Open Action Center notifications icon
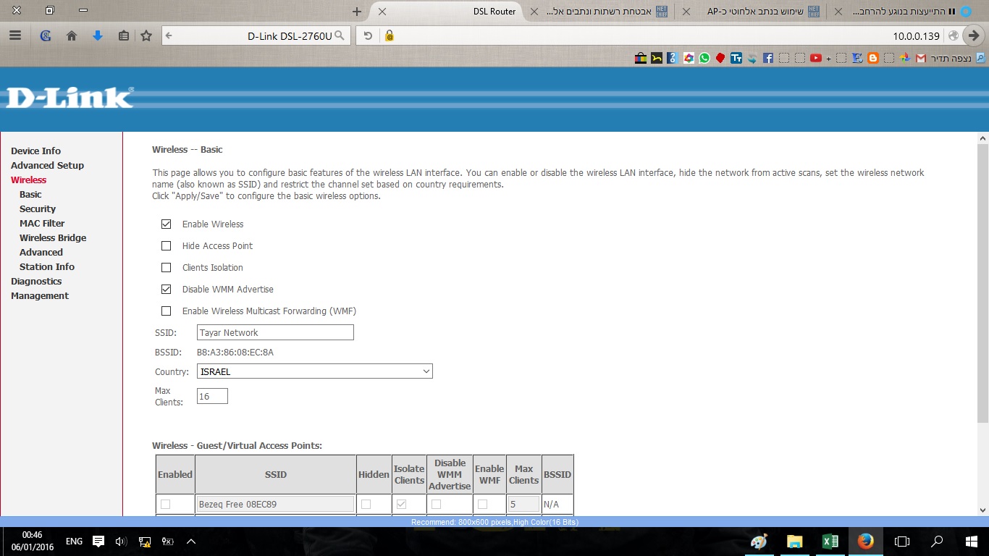The width and height of the screenshot is (989, 556). coord(98,542)
